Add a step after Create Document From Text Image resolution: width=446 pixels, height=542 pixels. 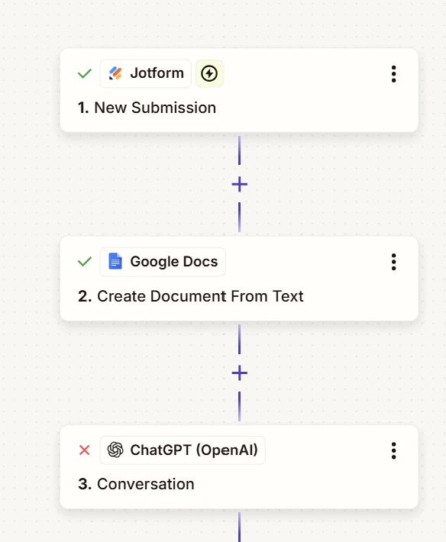[239, 373]
